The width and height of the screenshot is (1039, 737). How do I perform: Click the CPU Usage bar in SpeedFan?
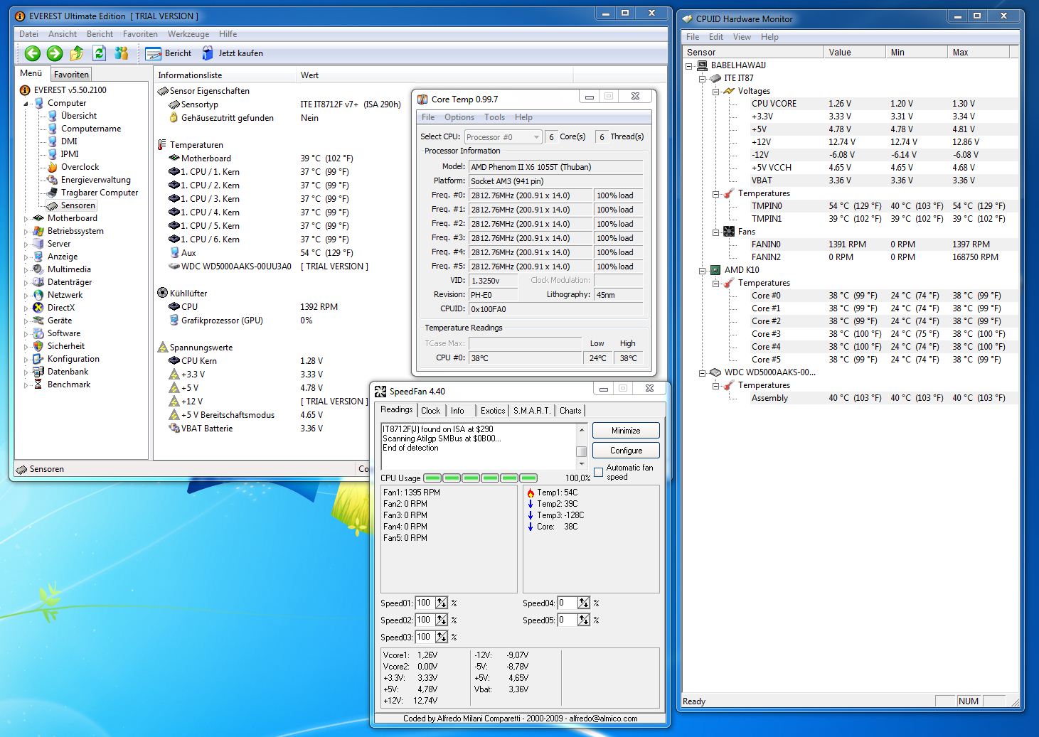[480, 478]
